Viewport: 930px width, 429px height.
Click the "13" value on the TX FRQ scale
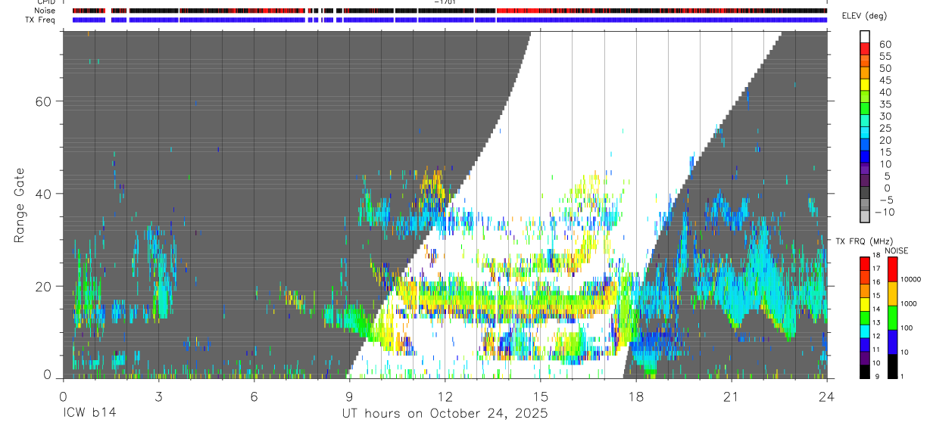click(x=876, y=323)
